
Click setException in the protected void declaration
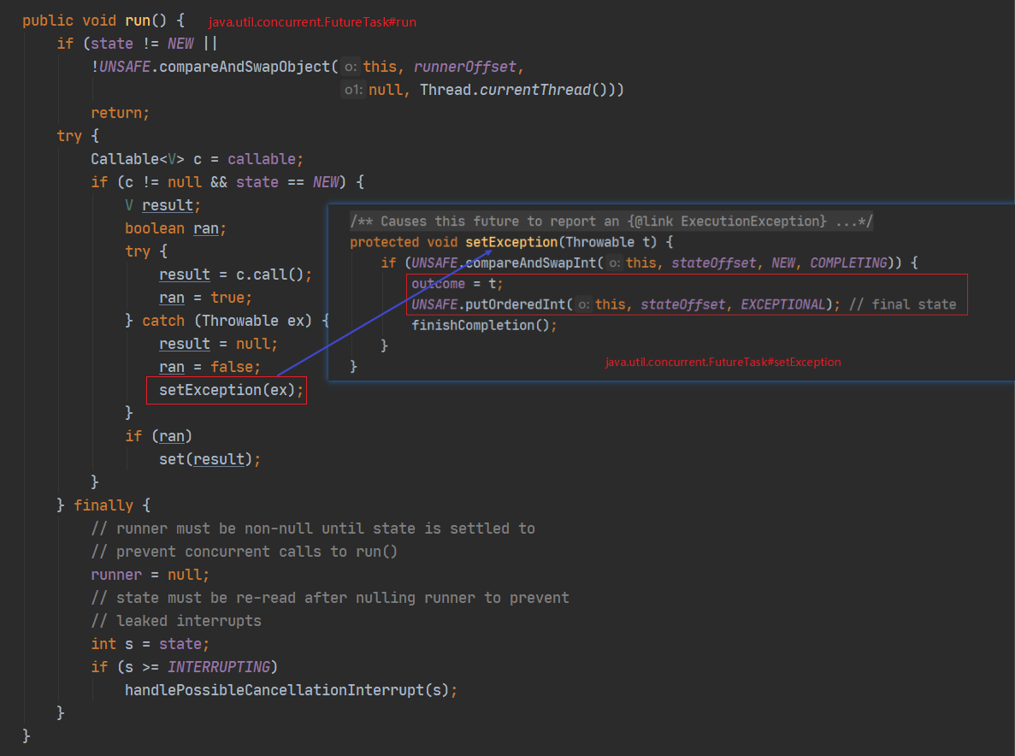point(511,242)
